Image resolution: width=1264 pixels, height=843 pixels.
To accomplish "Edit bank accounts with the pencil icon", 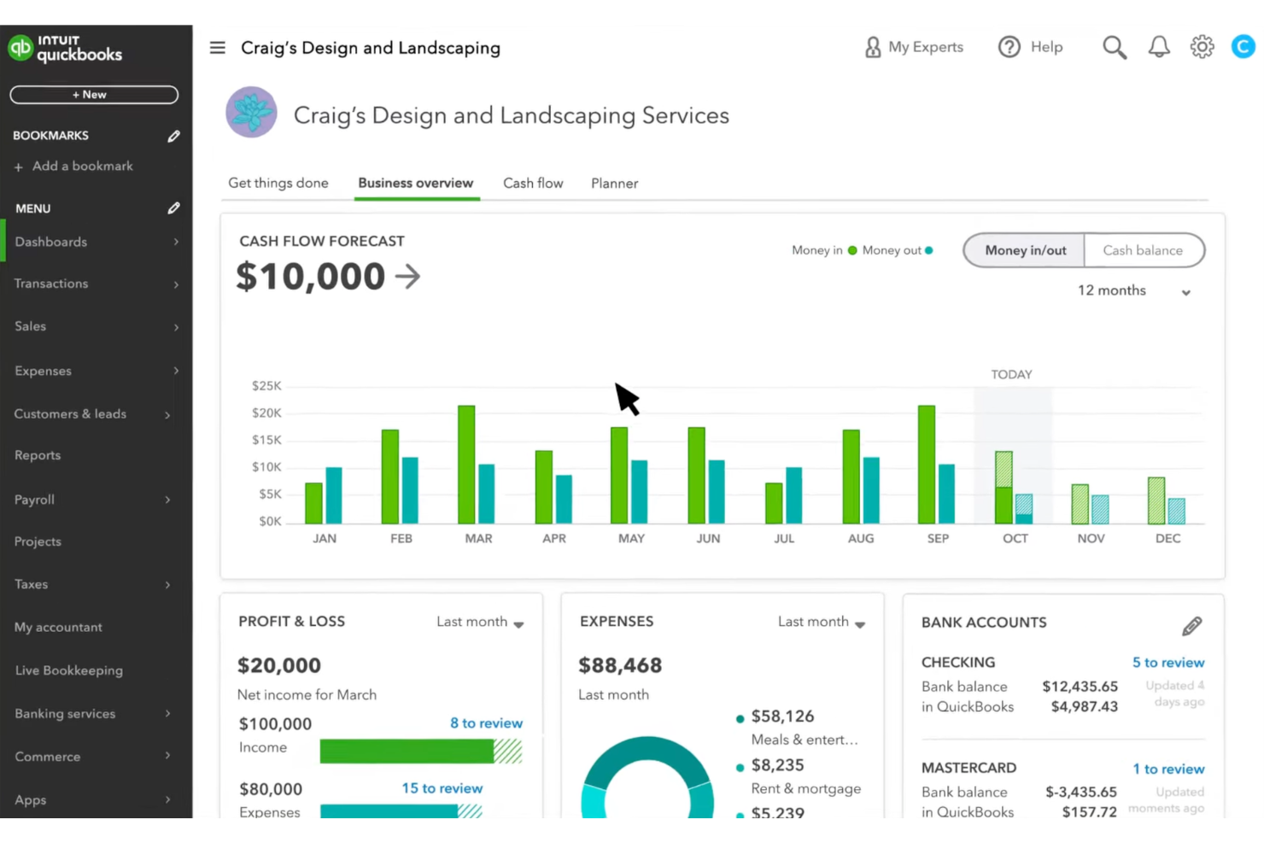I will [1191, 625].
